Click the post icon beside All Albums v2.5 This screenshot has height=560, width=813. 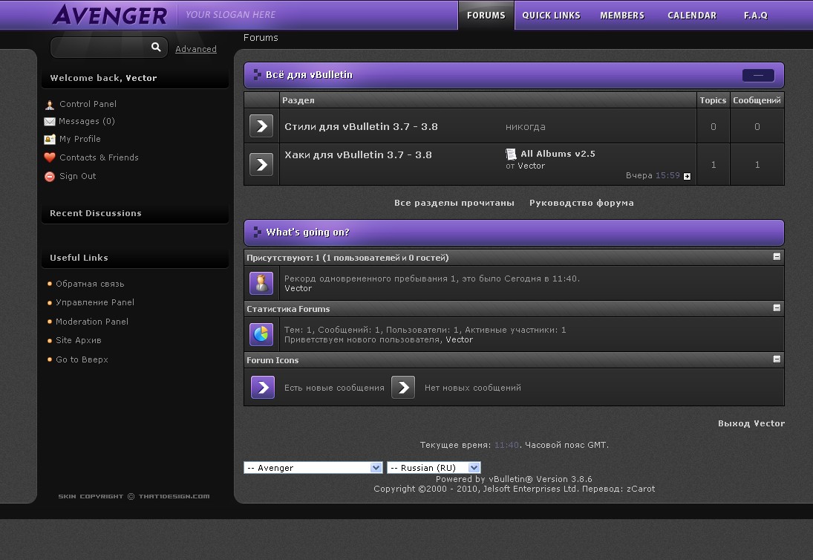point(512,154)
